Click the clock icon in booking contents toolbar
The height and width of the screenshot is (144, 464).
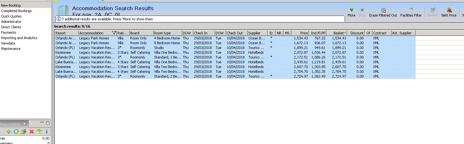coord(16,131)
